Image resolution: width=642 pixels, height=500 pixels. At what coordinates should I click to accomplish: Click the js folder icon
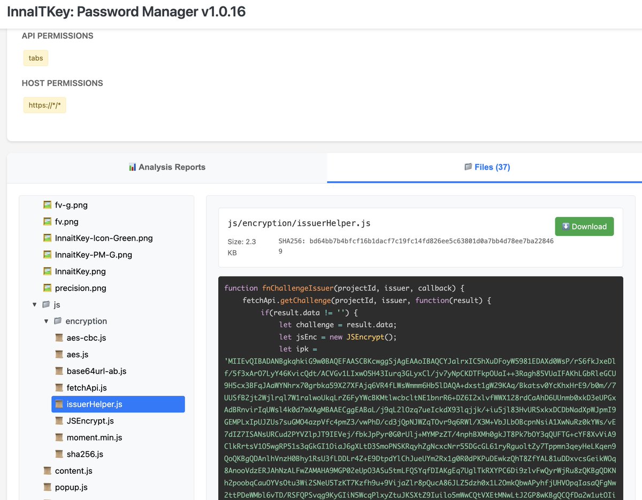[x=47, y=304]
